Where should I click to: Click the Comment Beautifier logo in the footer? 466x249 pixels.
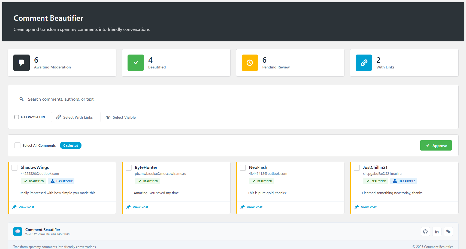click(18, 232)
